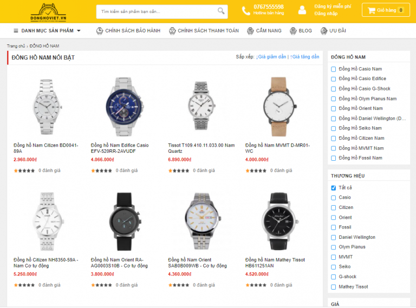This screenshot has width=416, height=308.
Task: Check the Mathey Tissot brand checkbox
Action: [x=334, y=287]
